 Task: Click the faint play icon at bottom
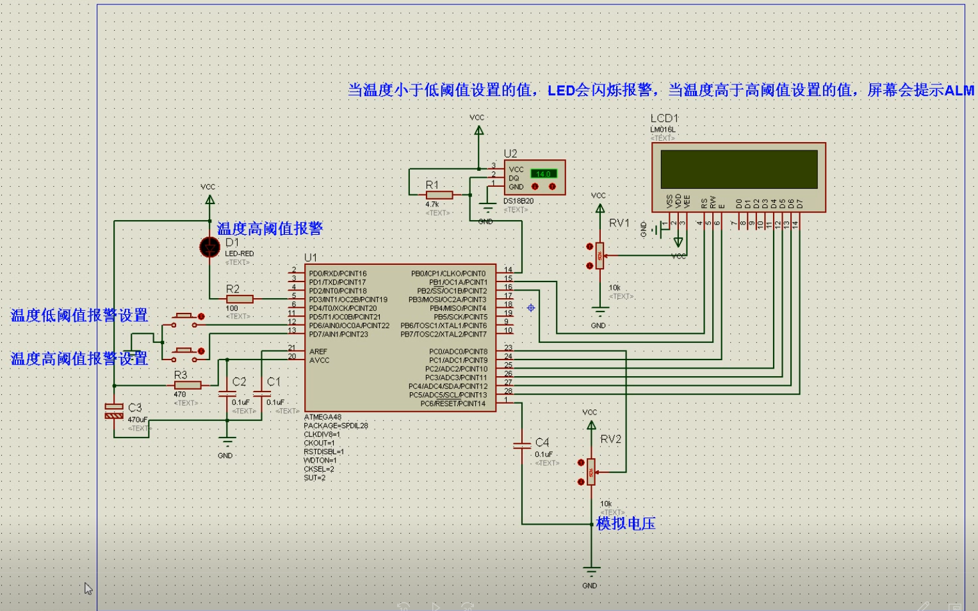point(436,606)
